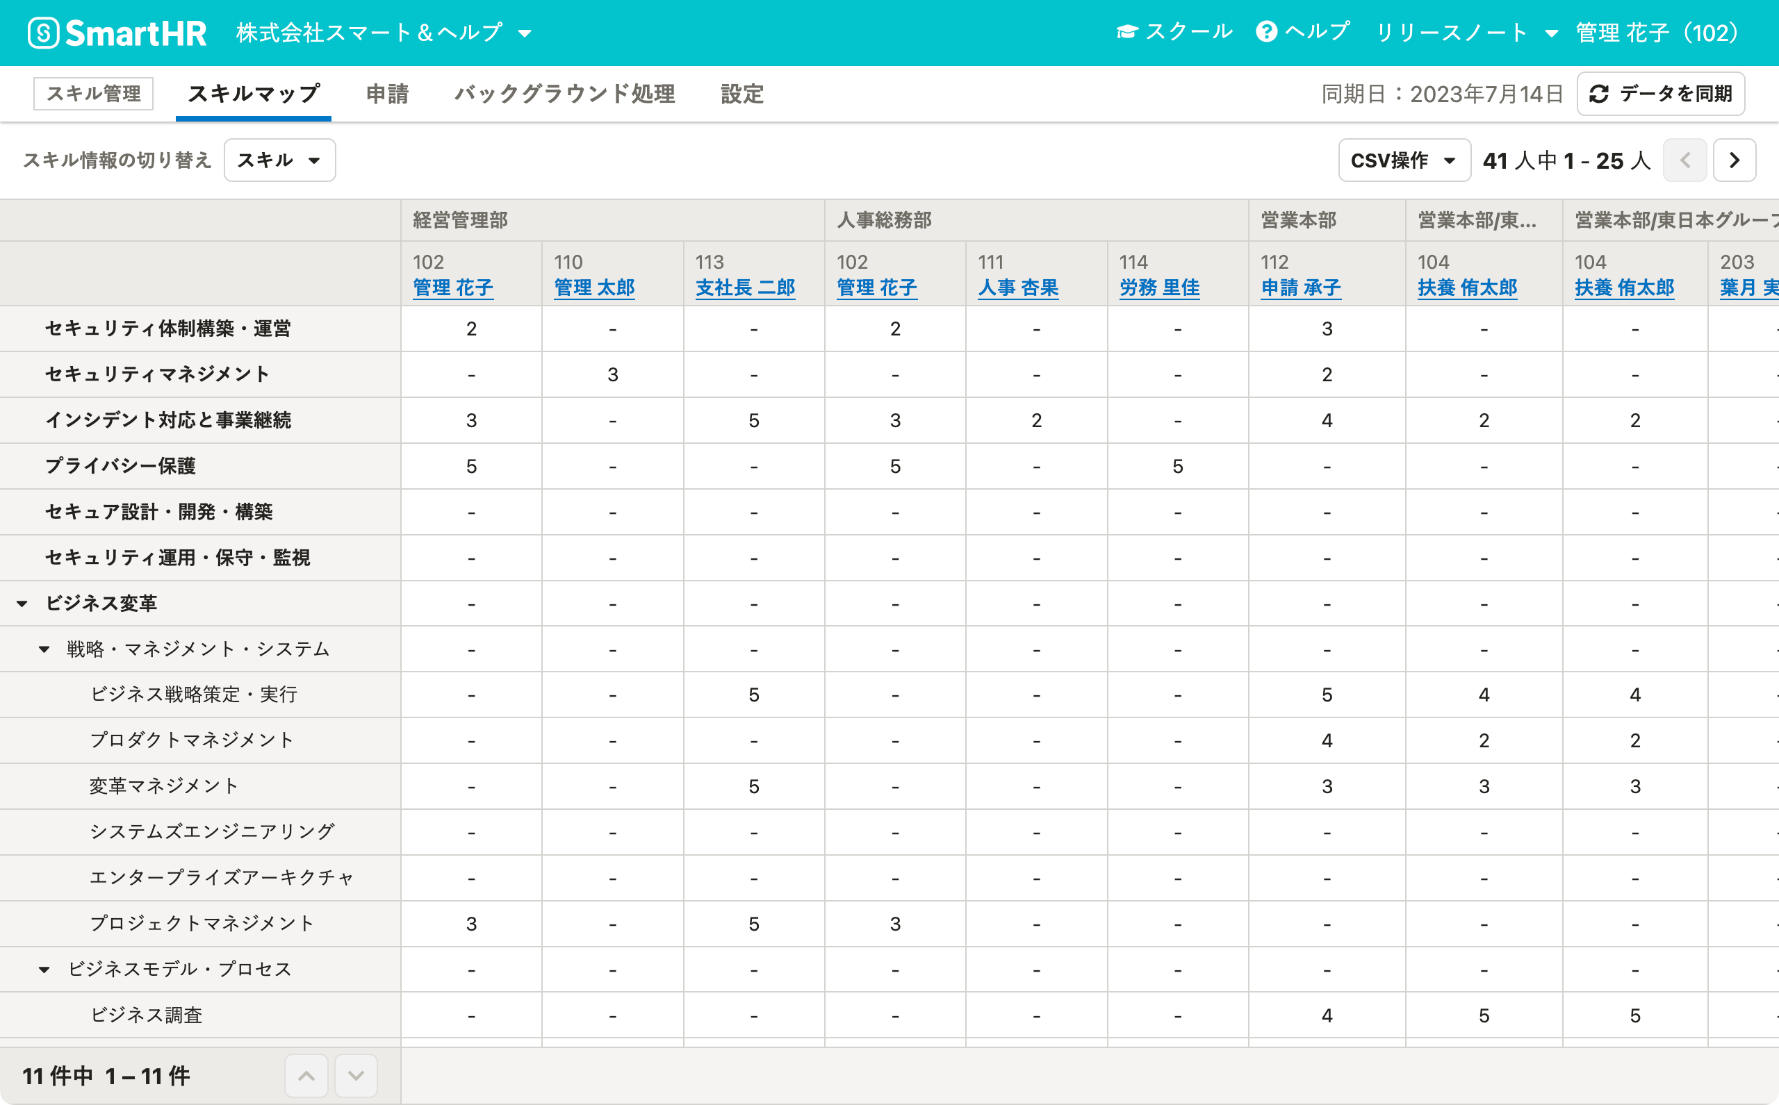Click the previous page chevron button
1779x1105 pixels.
[x=1684, y=160]
